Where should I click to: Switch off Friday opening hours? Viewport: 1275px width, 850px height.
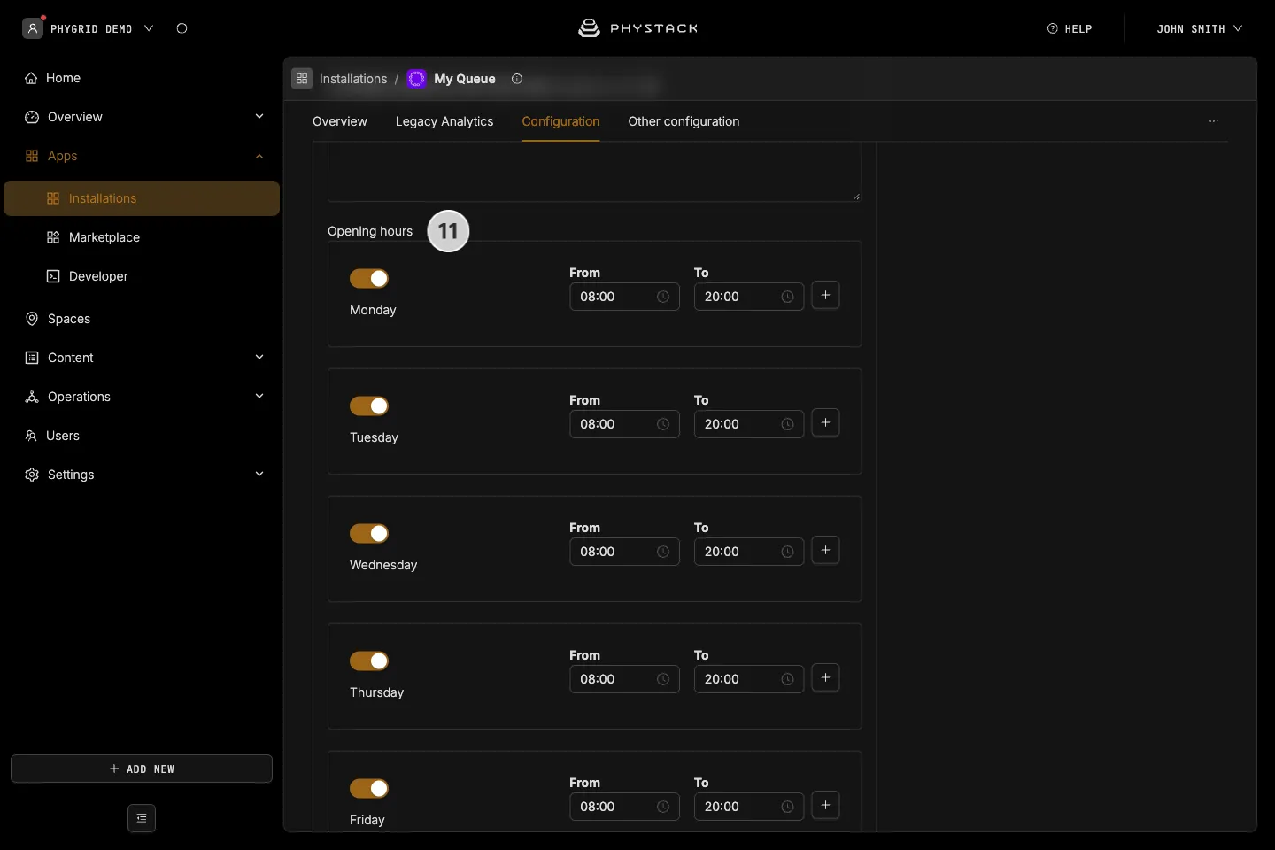coord(369,788)
